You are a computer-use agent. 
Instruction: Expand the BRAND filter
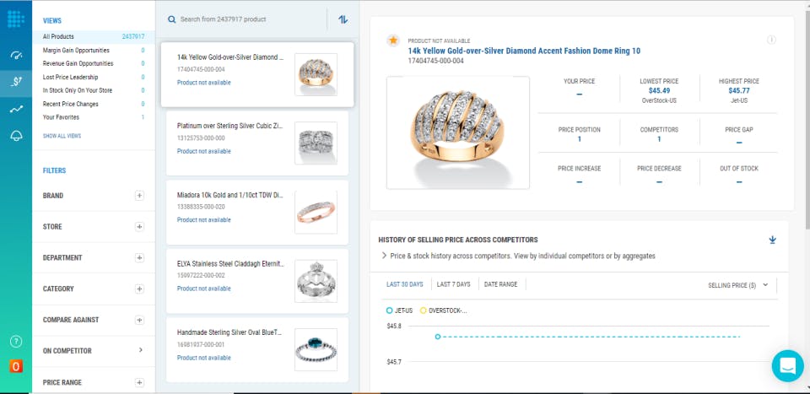coord(139,196)
